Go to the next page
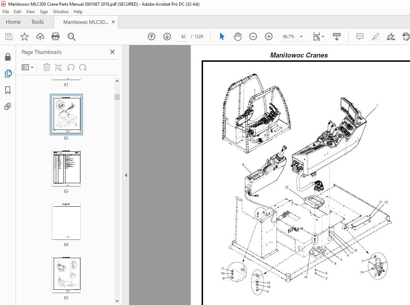410x305 pixels. coord(167,37)
